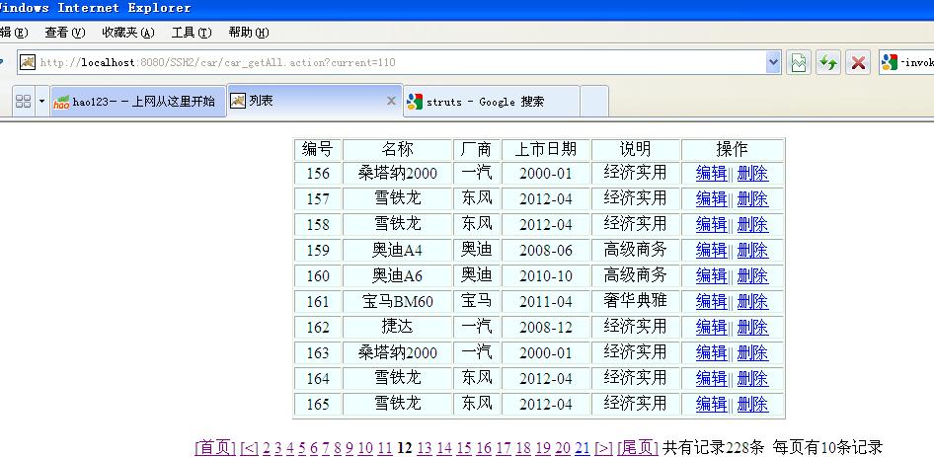Click the page icon in address bar
The width and height of the screenshot is (934, 457).
[x=28, y=62]
